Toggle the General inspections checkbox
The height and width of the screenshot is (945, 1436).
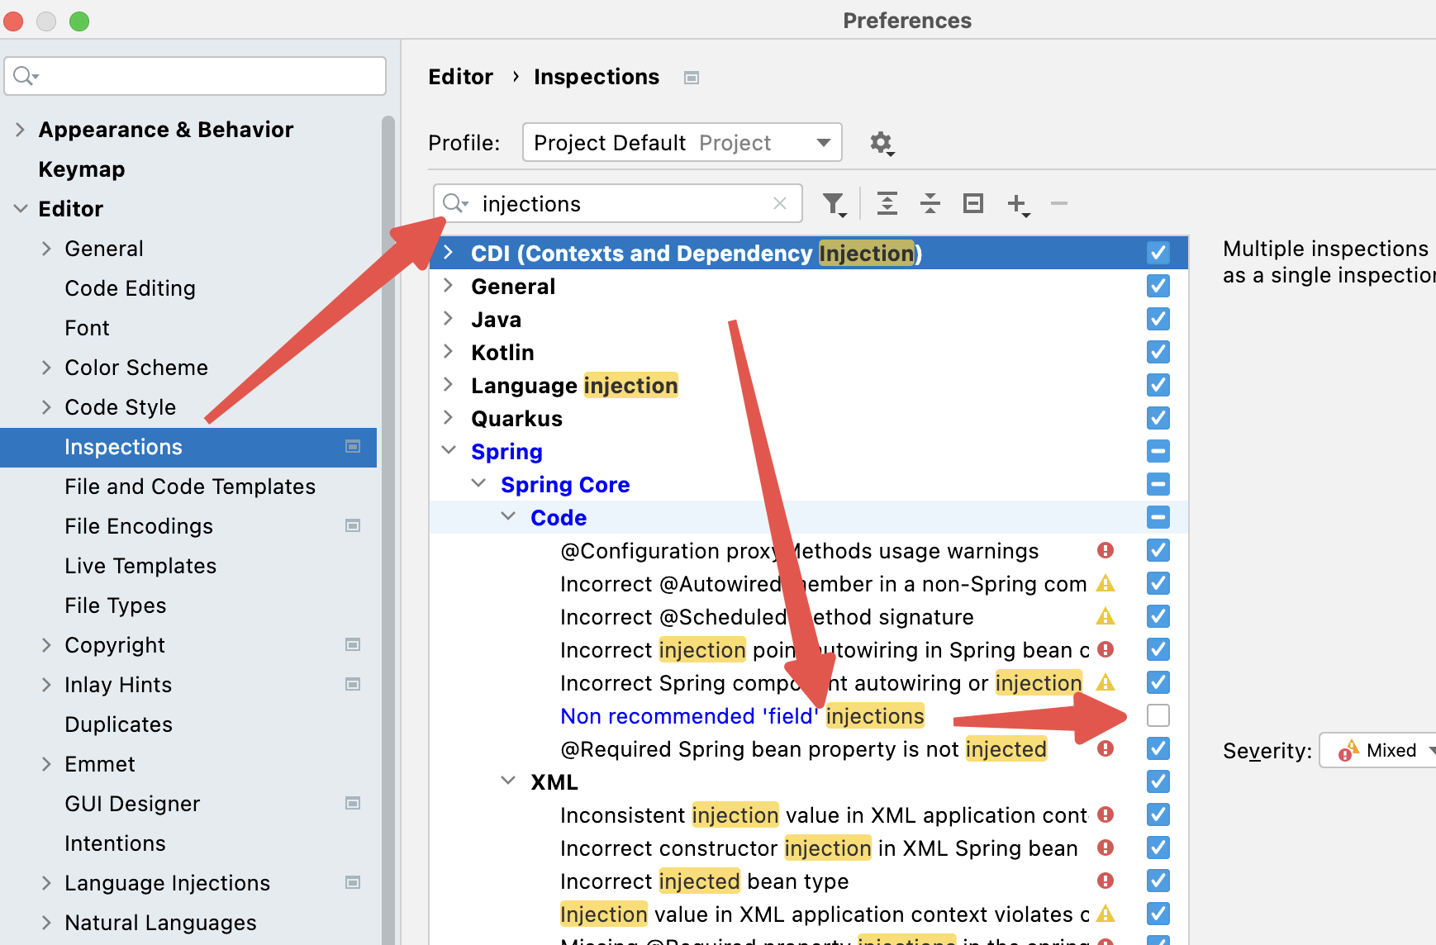tap(1158, 286)
